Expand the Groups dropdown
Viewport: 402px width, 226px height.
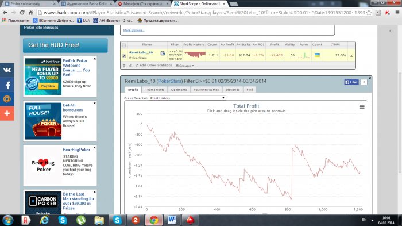184,66
